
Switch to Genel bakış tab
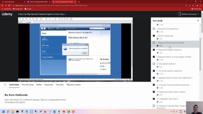(14, 85)
